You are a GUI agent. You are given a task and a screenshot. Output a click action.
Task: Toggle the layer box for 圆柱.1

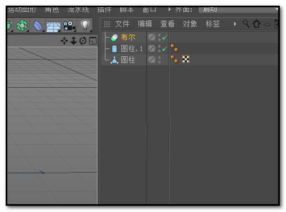click(x=152, y=48)
